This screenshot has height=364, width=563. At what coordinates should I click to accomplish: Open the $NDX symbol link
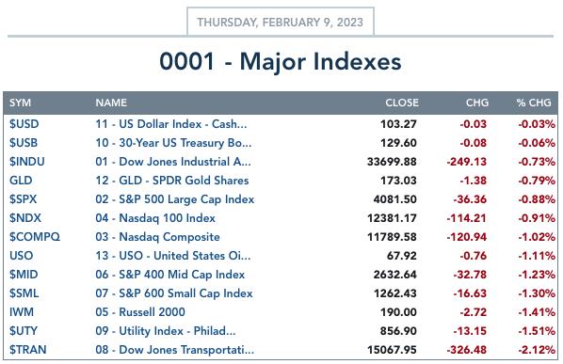[25, 218]
